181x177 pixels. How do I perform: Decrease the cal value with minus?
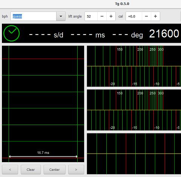[x=146, y=16]
